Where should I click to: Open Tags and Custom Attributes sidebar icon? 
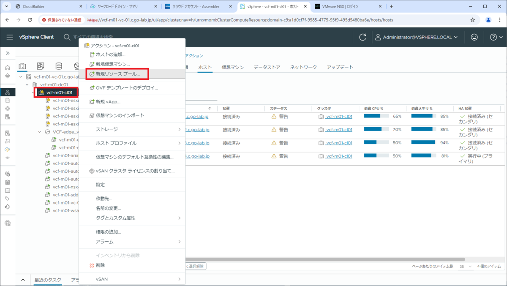click(8, 198)
